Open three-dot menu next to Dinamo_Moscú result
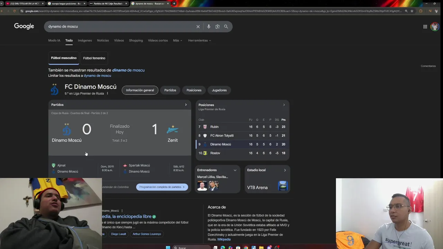The height and width of the screenshot is (249, 443). point(122,211)
